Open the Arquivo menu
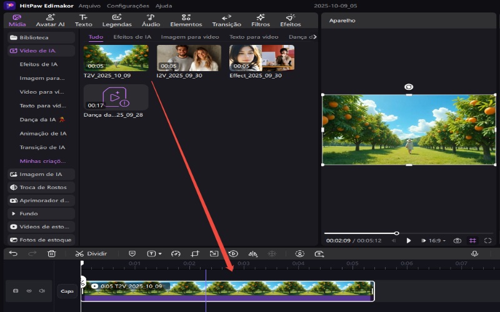The width and height of the screenshot is (500, 312). pyautogui.click(x=89, y=5)
